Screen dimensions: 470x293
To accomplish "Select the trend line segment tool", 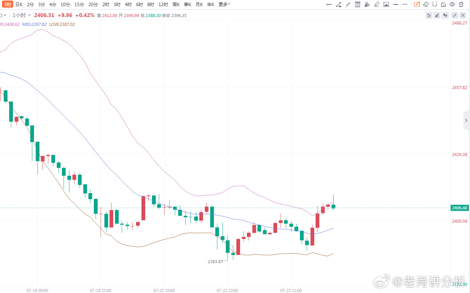I will [338, 4].
